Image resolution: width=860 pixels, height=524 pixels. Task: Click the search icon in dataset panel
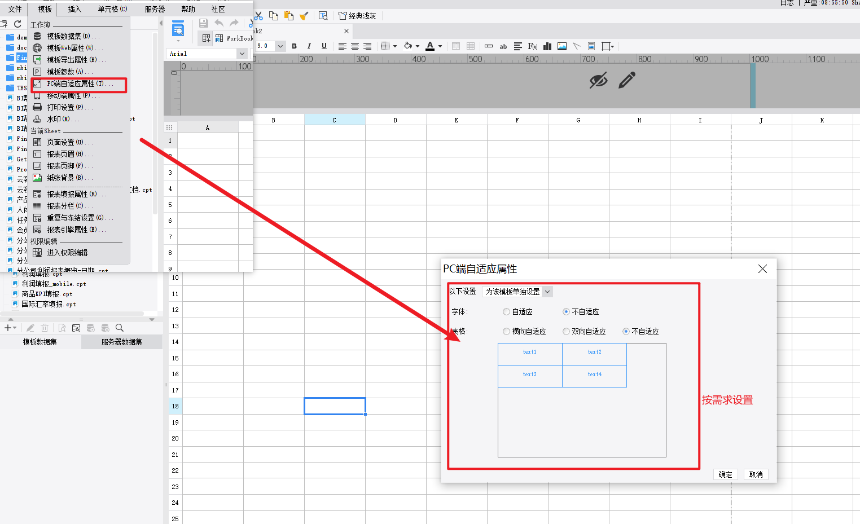click(x=120, y=328)
